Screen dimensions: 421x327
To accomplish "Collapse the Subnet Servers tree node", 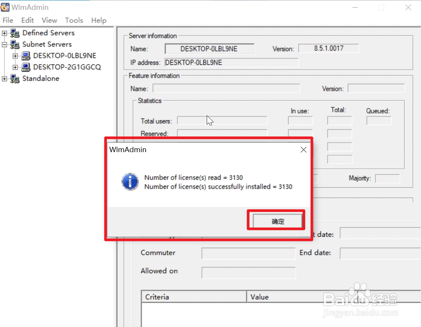I will [4, 44].
